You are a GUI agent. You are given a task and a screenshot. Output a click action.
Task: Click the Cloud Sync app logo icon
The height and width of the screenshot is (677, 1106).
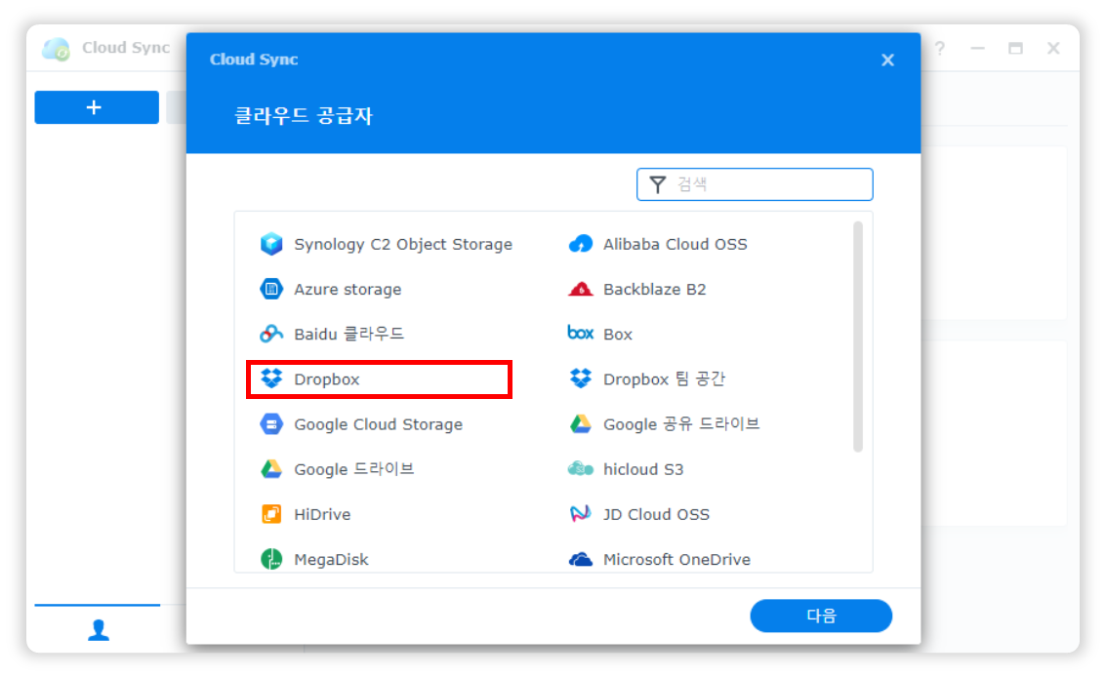pyautogui.click(x=56, y=48)
